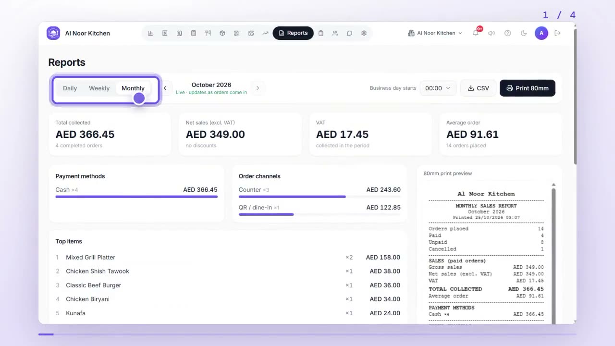The image size is (615, 346).
Task: Click the Classic Beef Burger item
Action: [x=94, y=285]
